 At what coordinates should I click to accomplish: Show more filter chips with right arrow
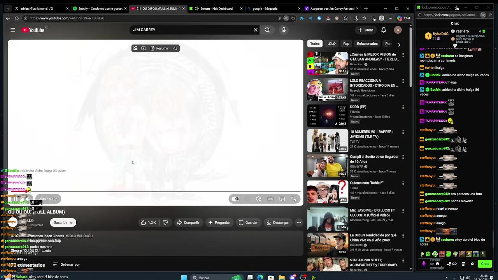point(399,44)
